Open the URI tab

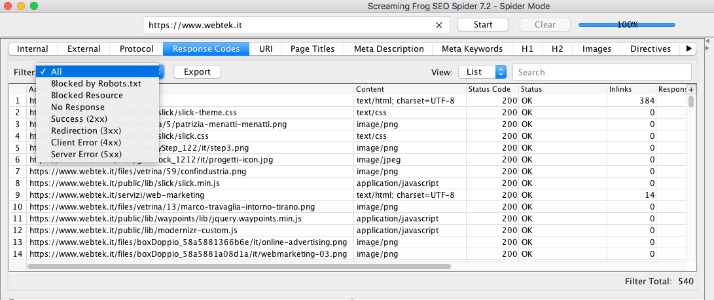[x=266, y=48]
